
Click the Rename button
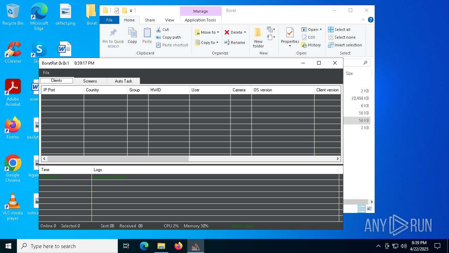click(x=235, y=43)
